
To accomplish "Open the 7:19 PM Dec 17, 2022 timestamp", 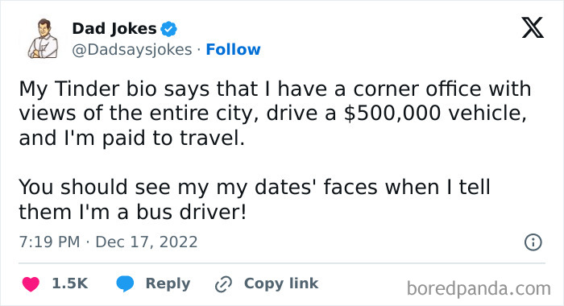I will (x=108, y=242).
